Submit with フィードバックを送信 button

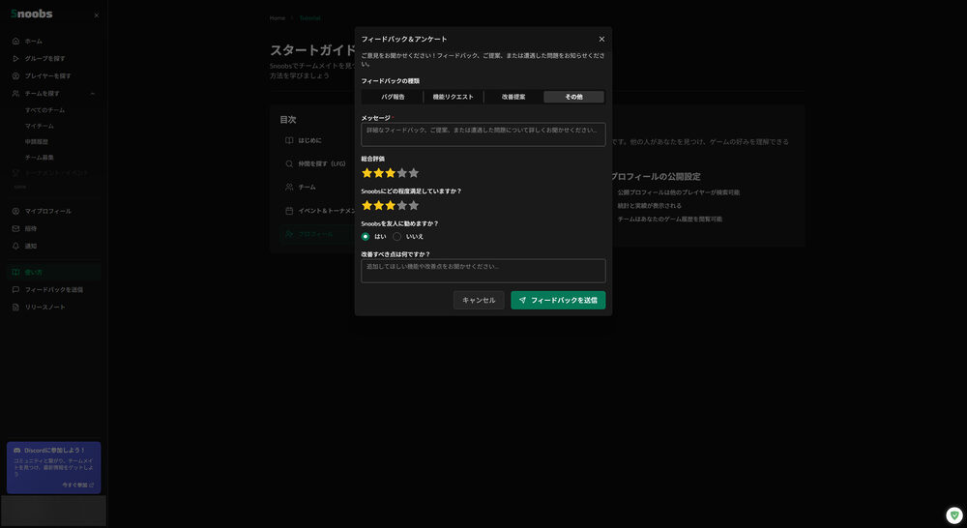(x=558, y=301)
